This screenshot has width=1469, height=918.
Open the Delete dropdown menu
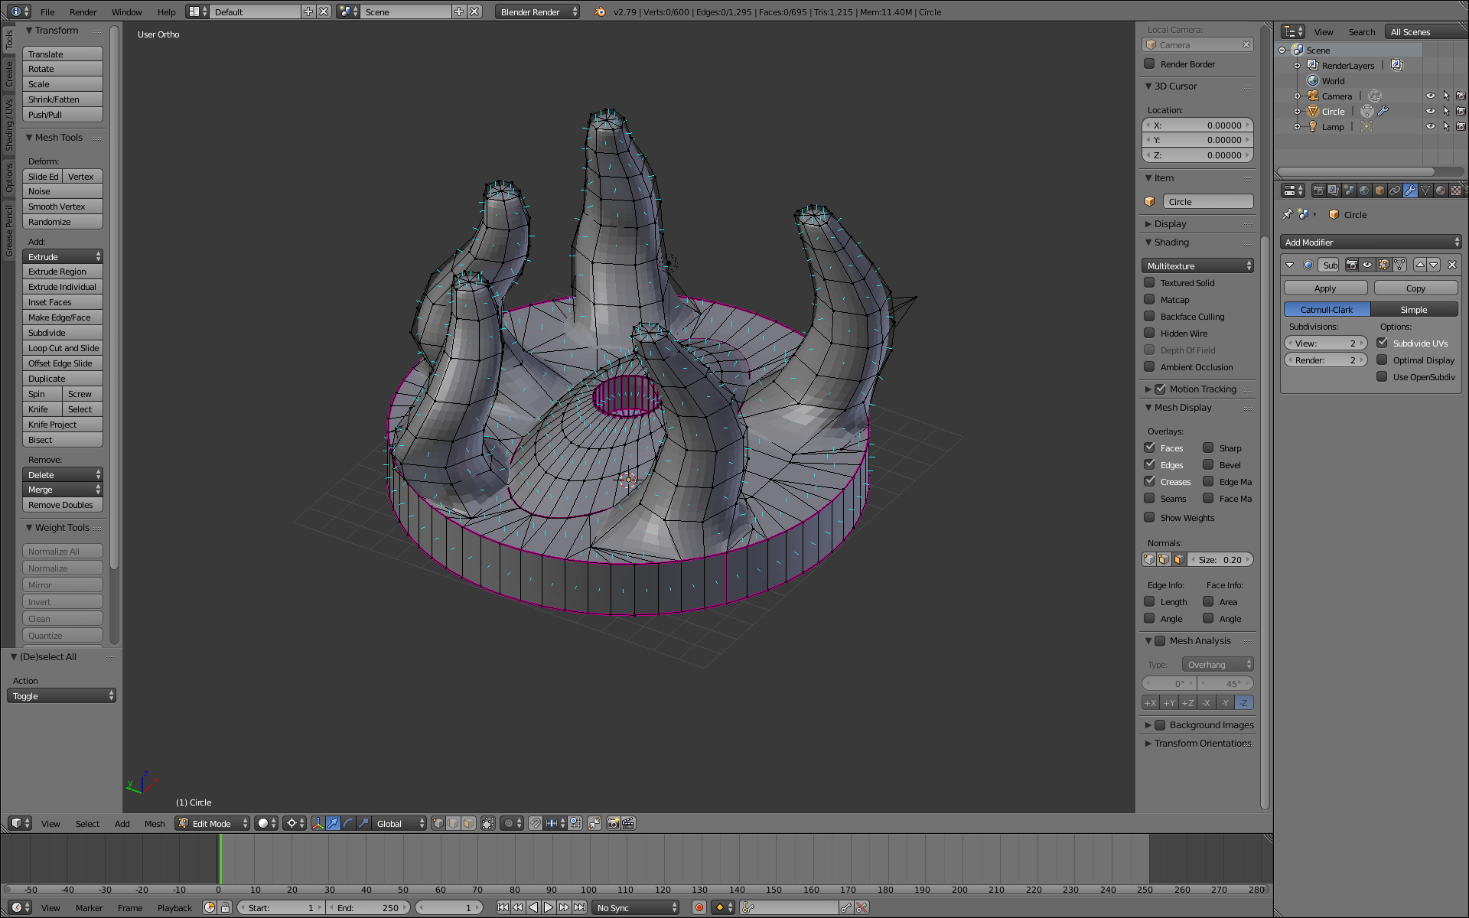[63, 474]
